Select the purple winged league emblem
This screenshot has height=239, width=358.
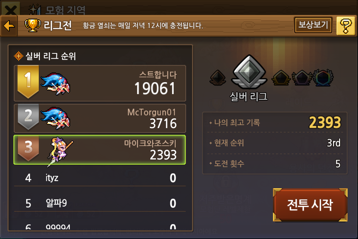302,78
